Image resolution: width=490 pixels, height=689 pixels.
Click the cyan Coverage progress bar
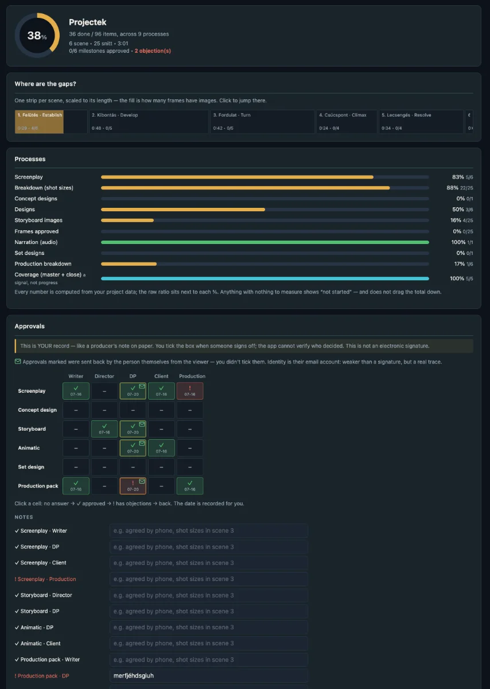click(265, 278)
